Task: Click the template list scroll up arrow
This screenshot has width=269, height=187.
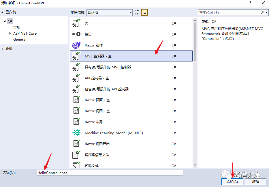Action: click(195, 20)
